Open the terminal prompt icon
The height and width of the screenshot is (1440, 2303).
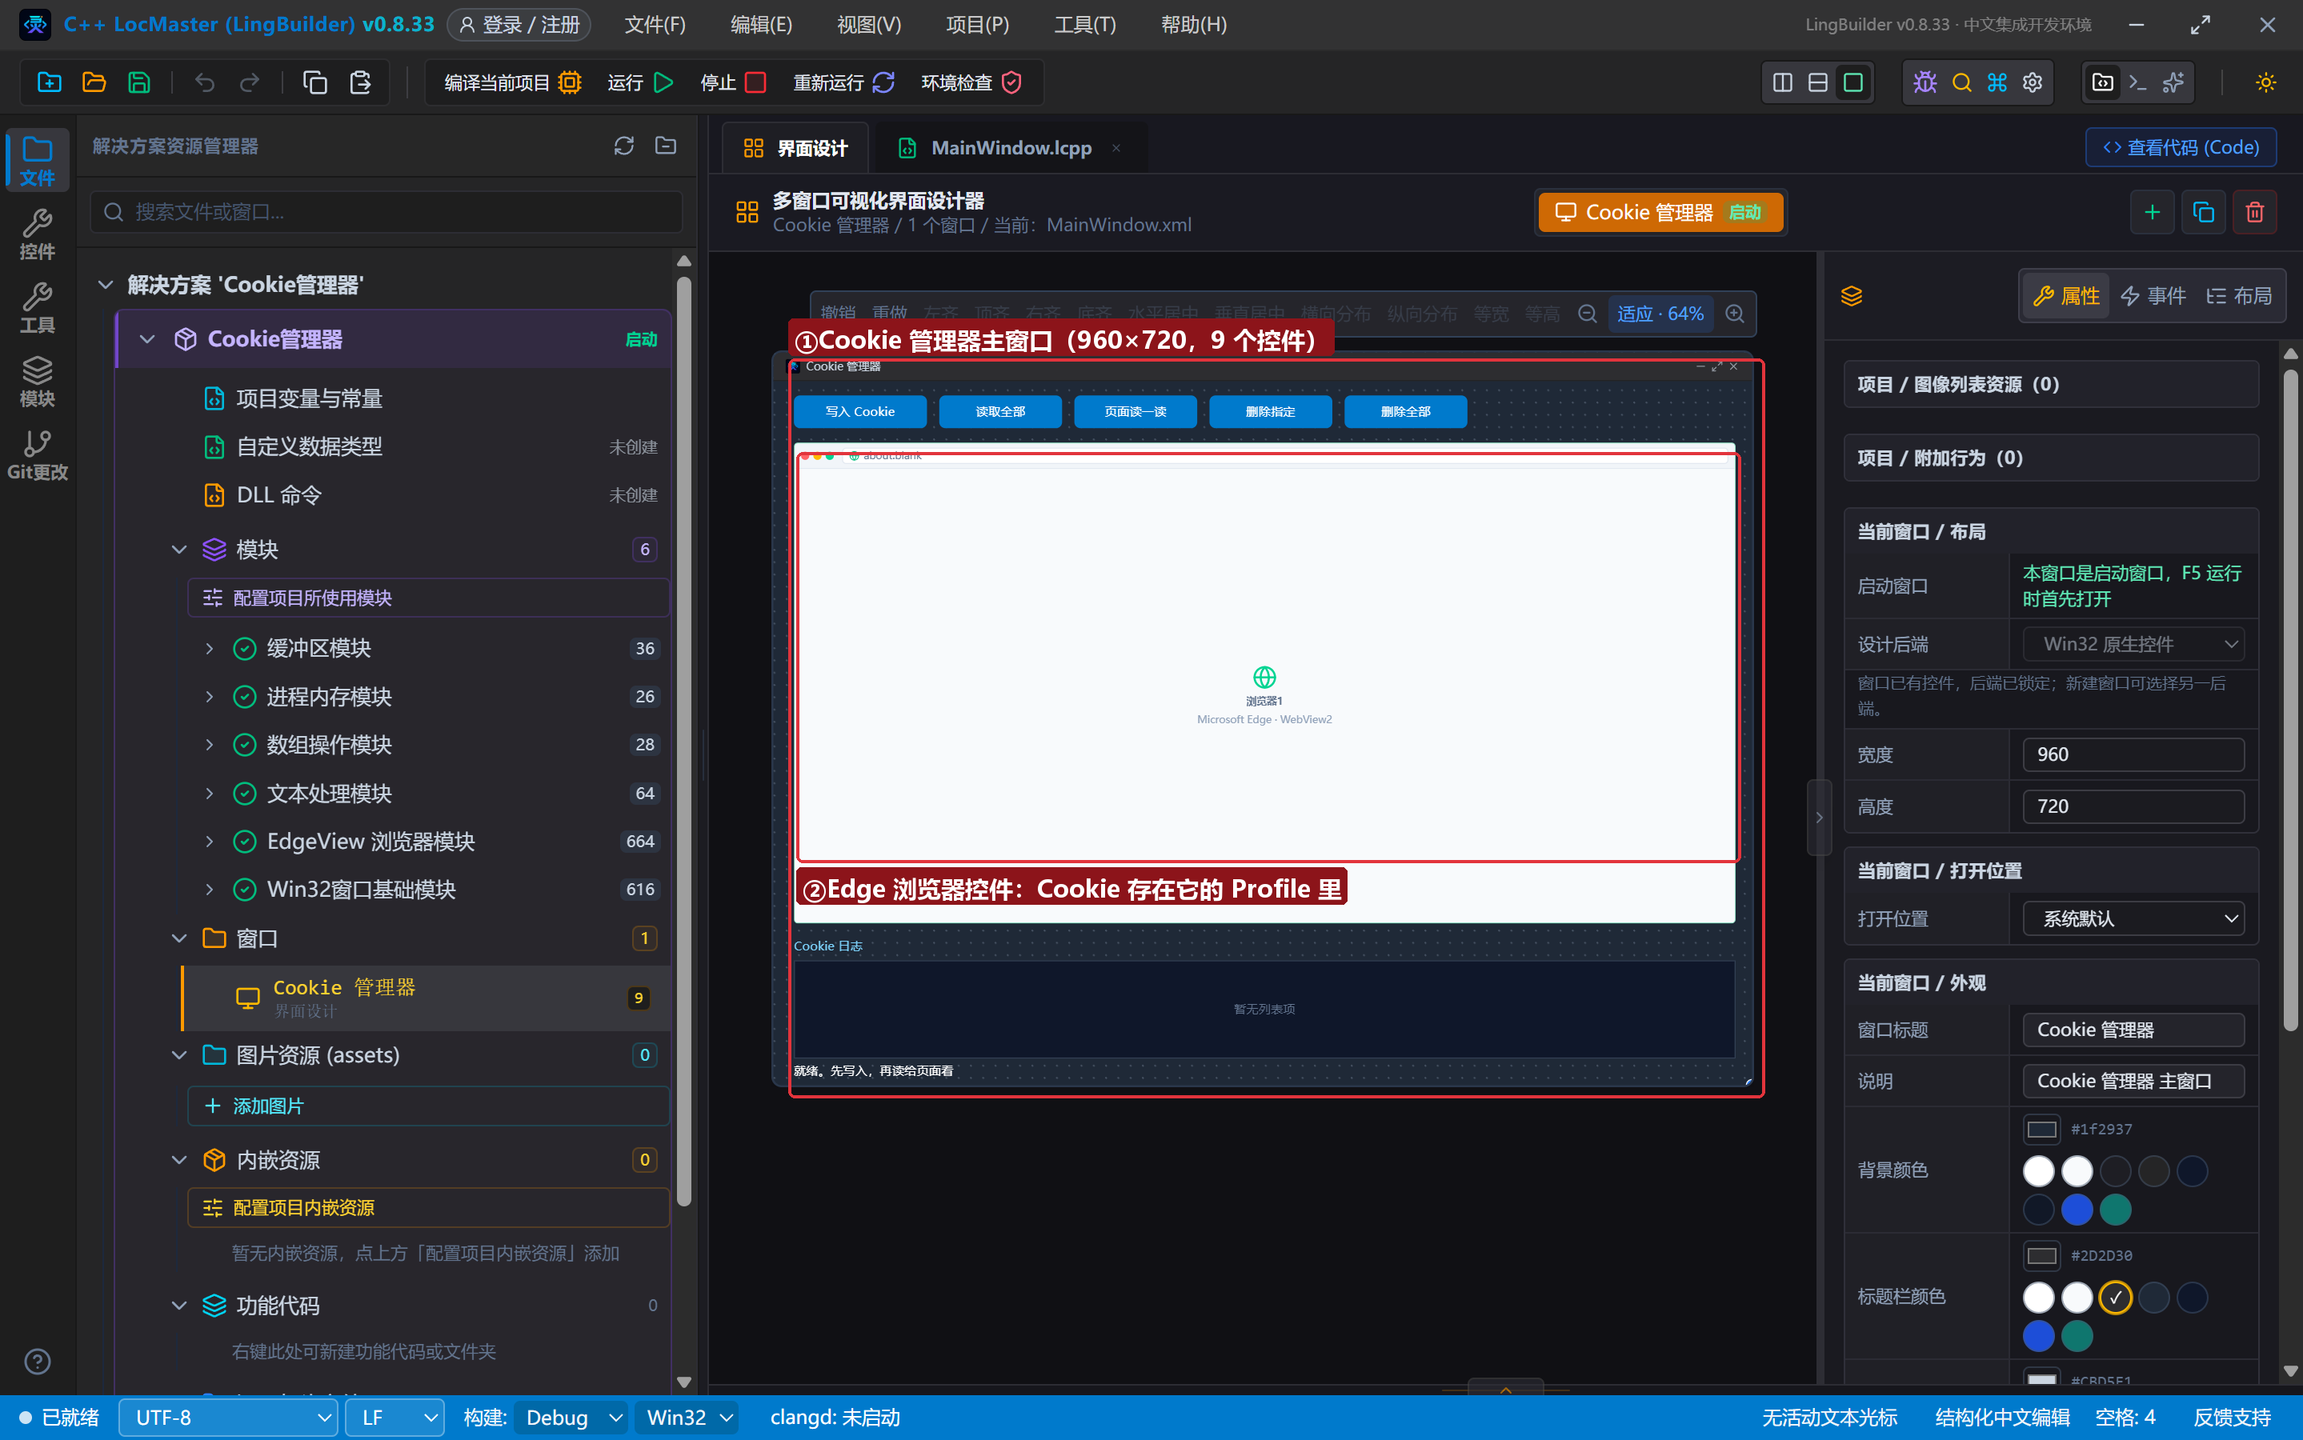click(x=2137, y=83)
